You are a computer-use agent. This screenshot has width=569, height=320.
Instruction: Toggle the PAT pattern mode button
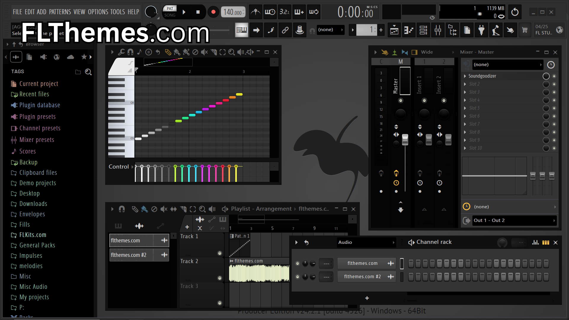pos(170,9)
